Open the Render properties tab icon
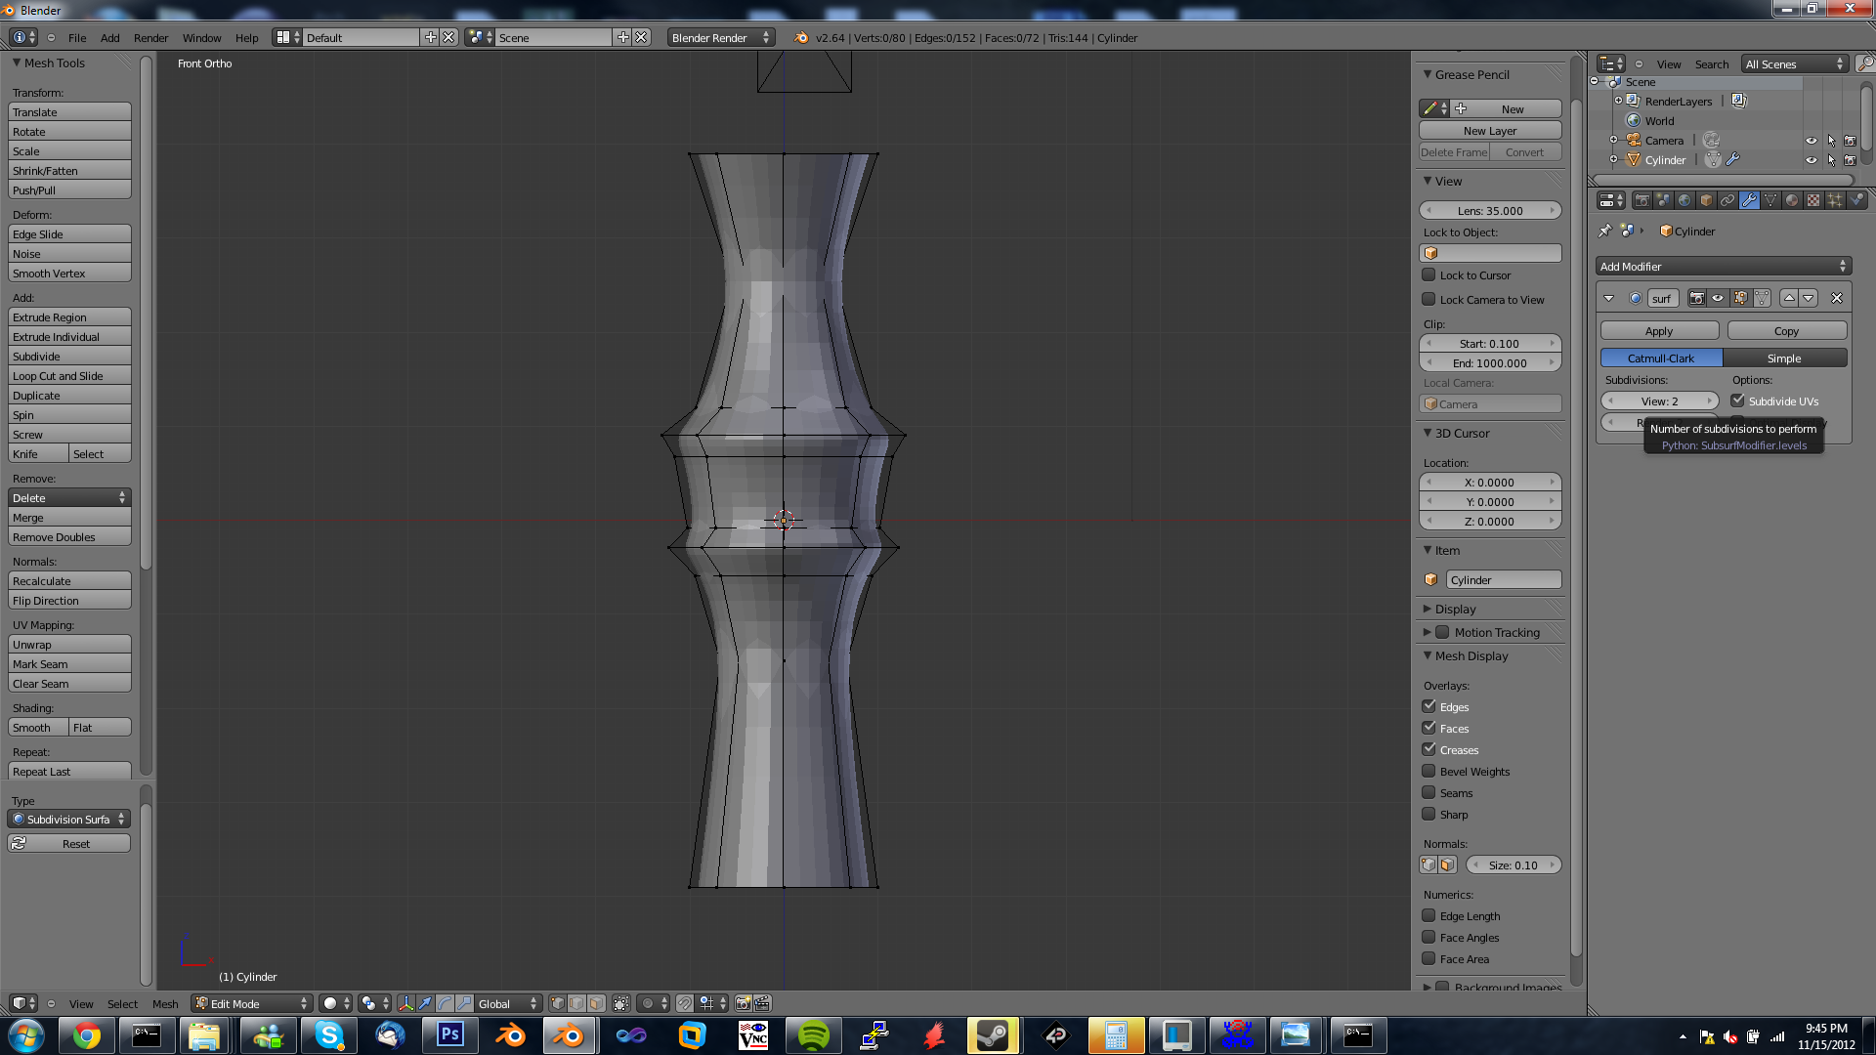Image resolution: width=1876 pixels, height=1055 pixels. 1641,200
